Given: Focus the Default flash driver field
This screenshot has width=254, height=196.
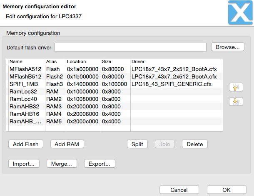Looking at the screenshot, I should point(130,47).
